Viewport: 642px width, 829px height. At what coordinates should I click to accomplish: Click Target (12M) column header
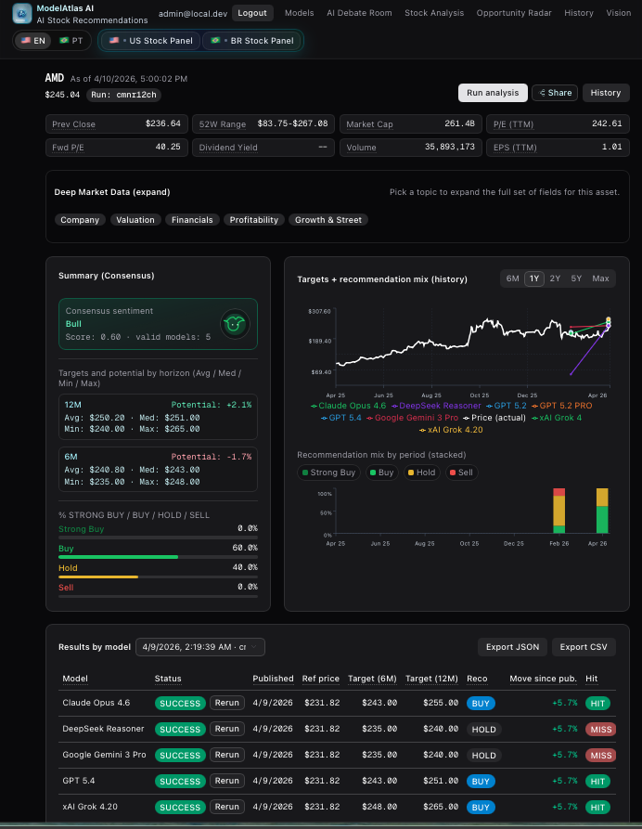(431, 679)
